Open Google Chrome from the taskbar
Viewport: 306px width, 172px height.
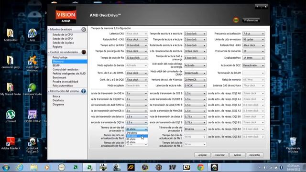(x=200, y=167)
